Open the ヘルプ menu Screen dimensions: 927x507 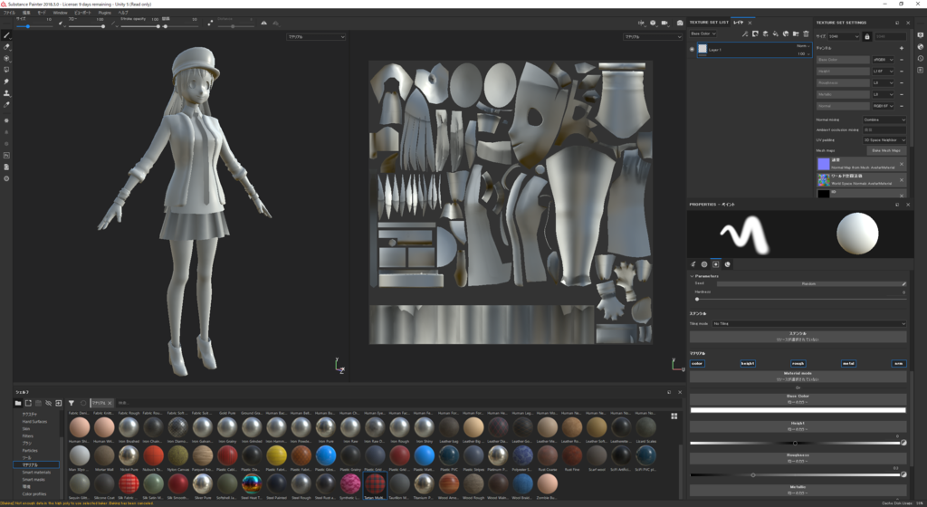coord(123,13)
